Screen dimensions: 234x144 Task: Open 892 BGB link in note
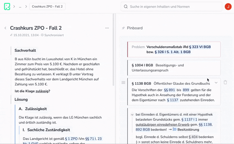point(143,129)
